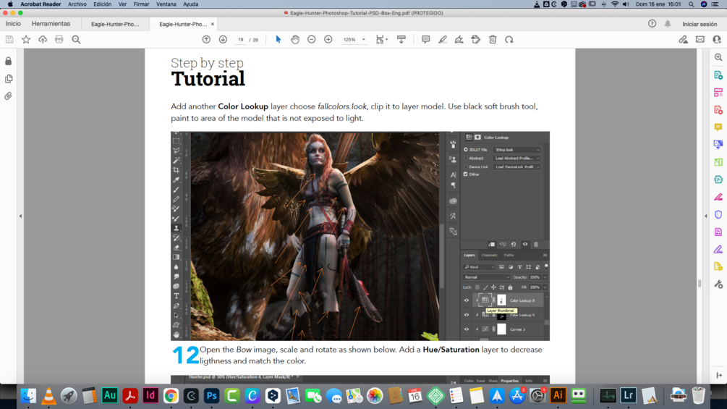Open the 125% zoom level dropdown

[354, 39]
